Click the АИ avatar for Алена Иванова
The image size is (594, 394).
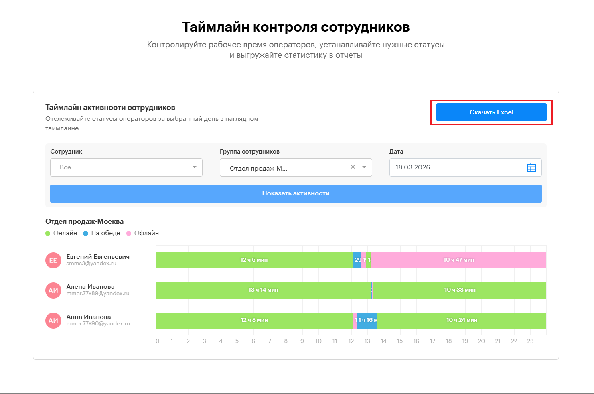click(x=53, y=290)
